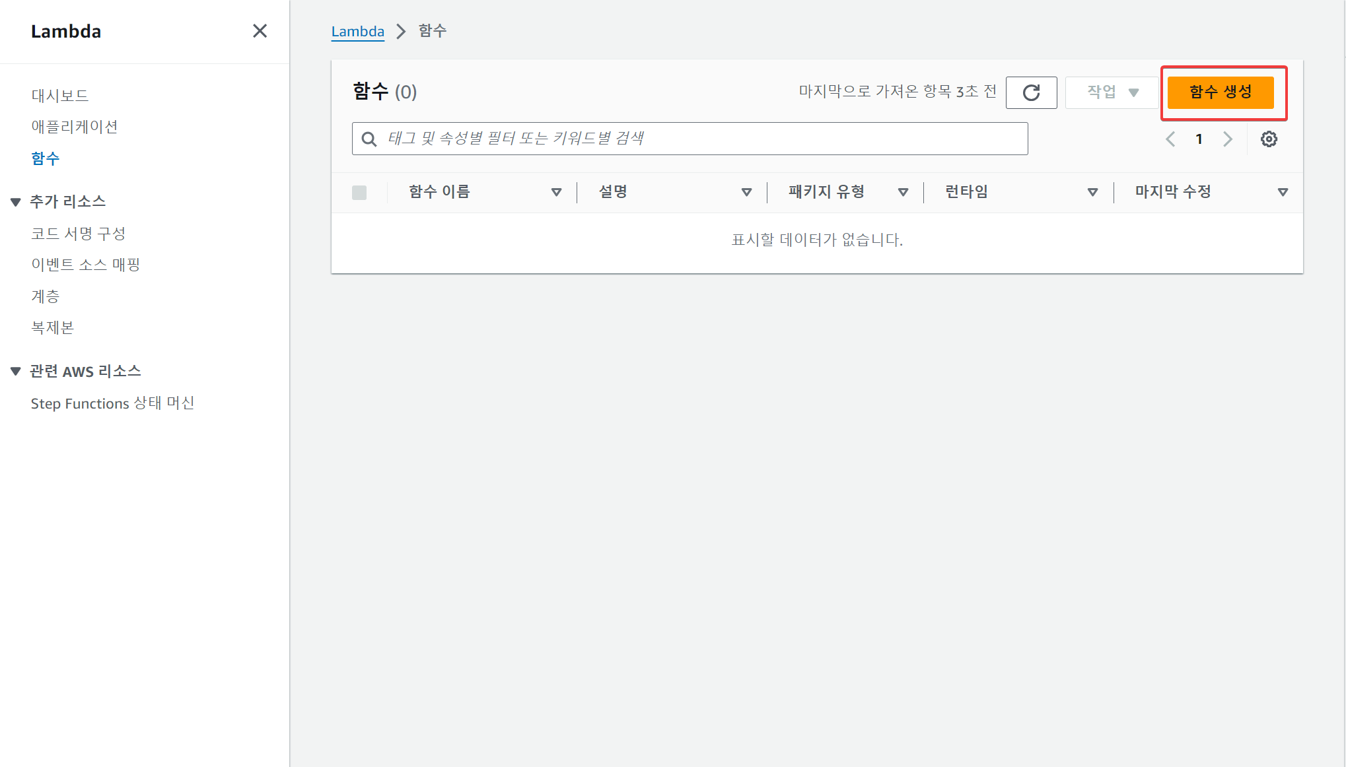1346x767 pixels.
Task: Open 계층 layers page
Action: coord(46,296)
